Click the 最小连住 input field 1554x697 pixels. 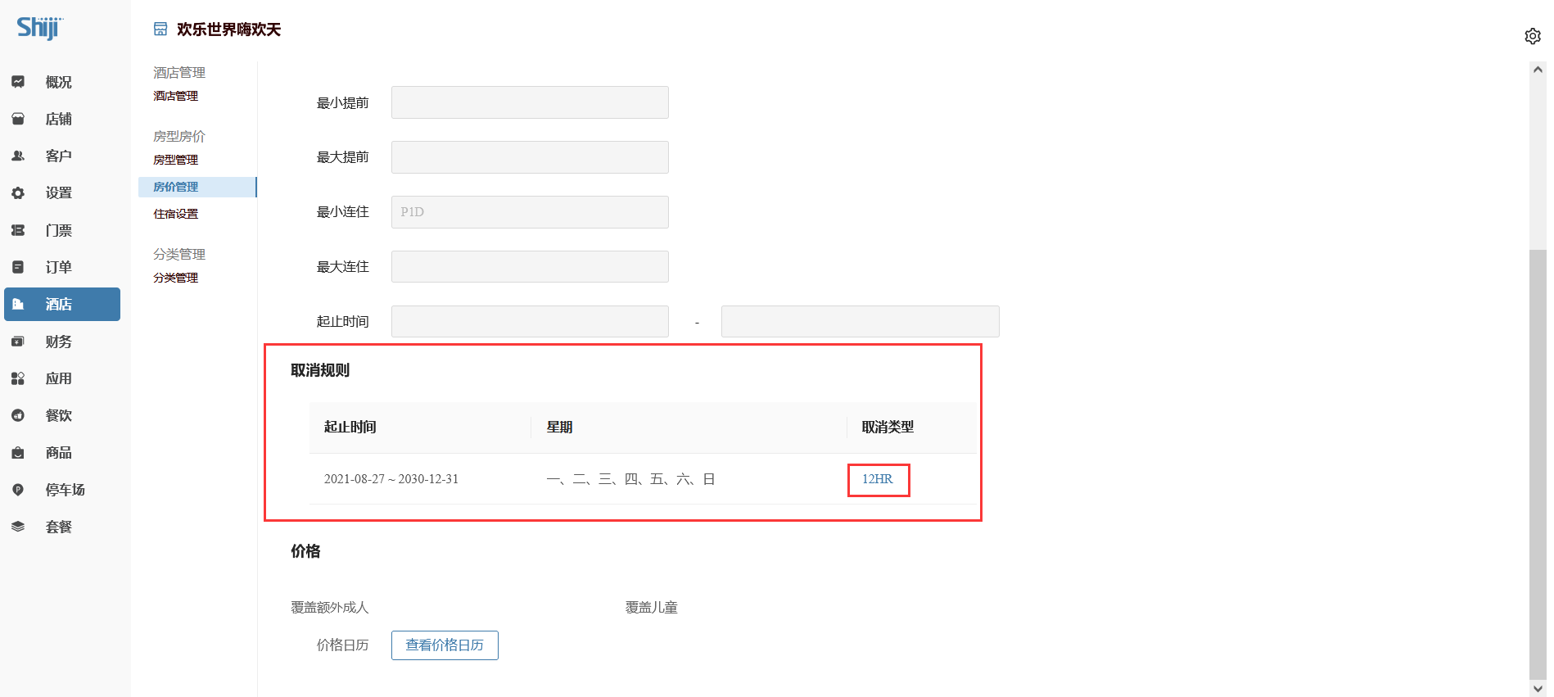tap(530, 212)
